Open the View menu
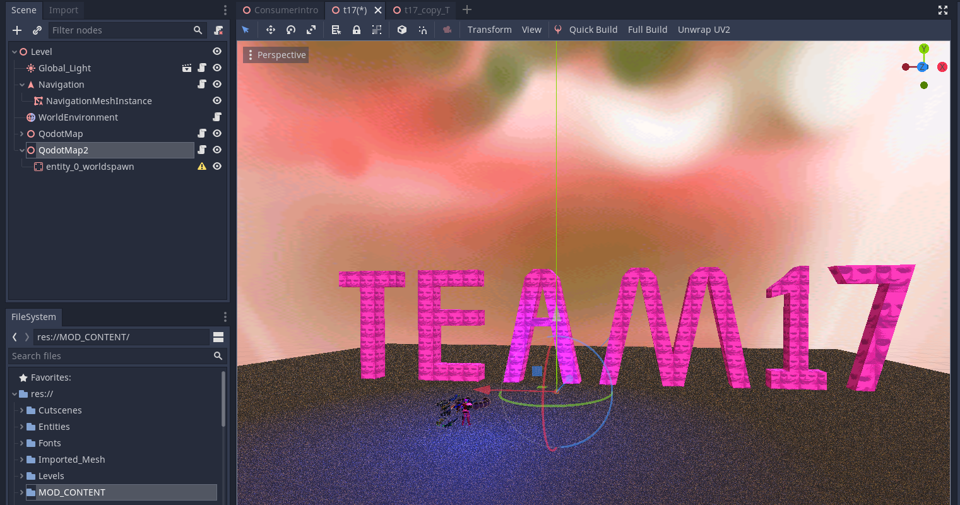Screen dimensions: 960x505 pos(531,30)
